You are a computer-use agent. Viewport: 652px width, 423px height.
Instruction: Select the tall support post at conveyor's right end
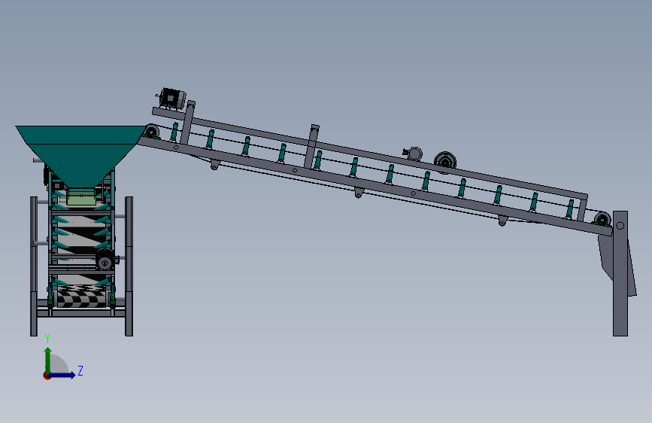coord(620,273)
